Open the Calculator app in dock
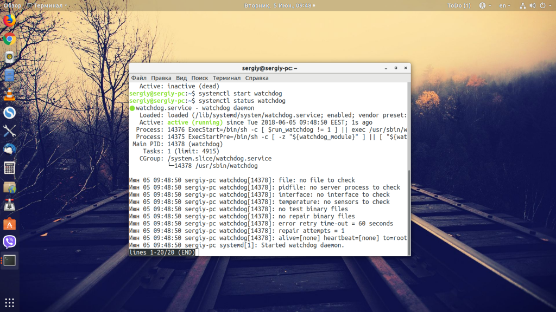The height and width of the screenshot is (312, 556). coord(9,168)
